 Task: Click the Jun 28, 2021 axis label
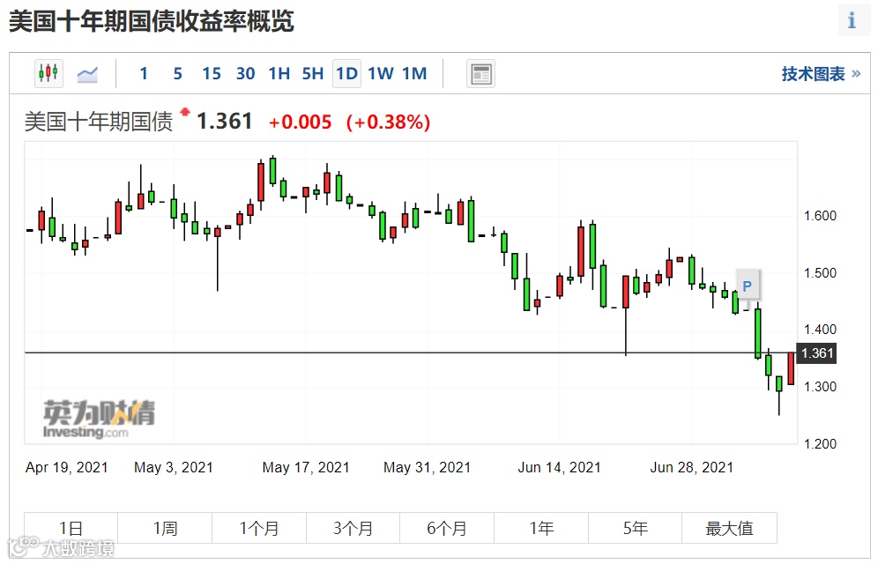click(x=691, y=467)
